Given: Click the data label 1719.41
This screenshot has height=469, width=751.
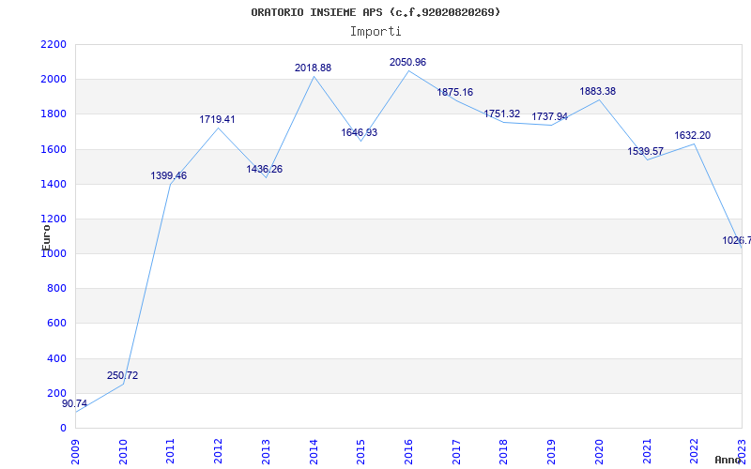Looking at the screenshot, I should 218,119.
